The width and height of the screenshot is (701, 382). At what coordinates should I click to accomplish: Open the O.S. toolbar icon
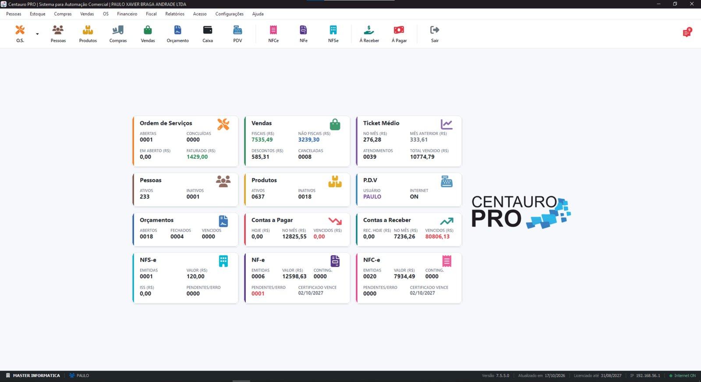pos(20,34)
